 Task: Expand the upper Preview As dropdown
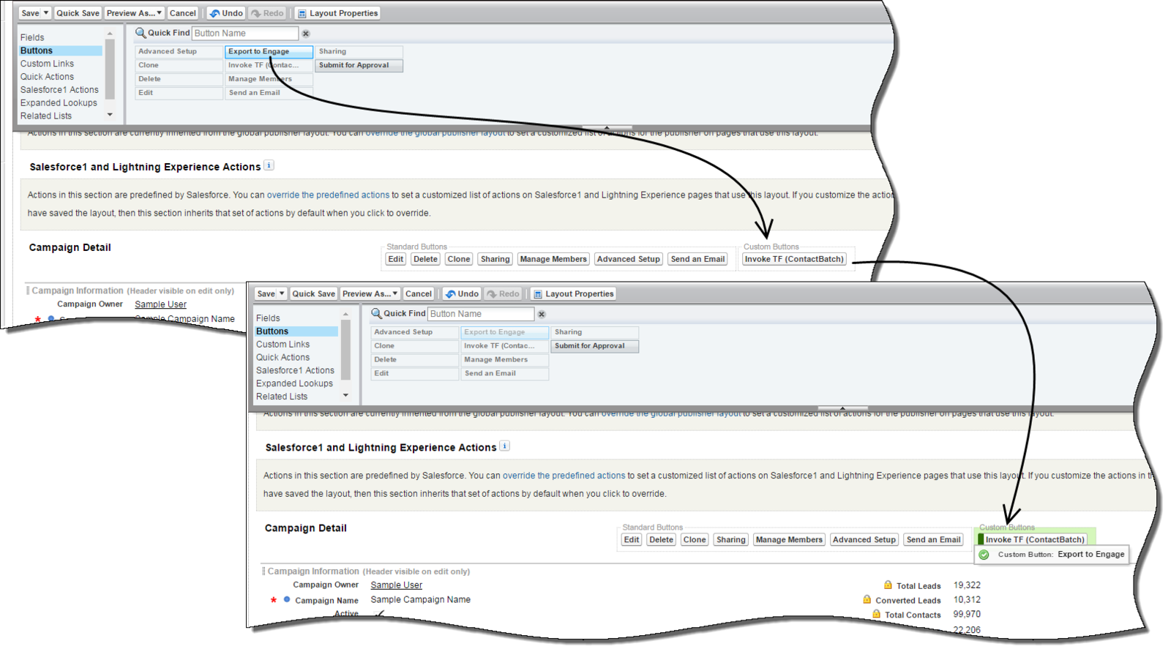tap(159, 13)
